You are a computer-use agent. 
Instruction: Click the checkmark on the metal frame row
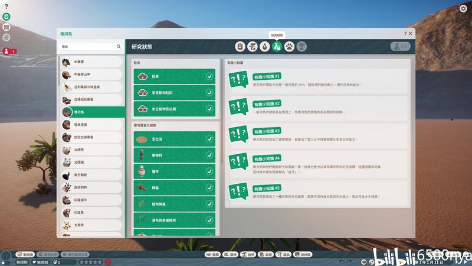pyautogui.click(x=209, y=220)
